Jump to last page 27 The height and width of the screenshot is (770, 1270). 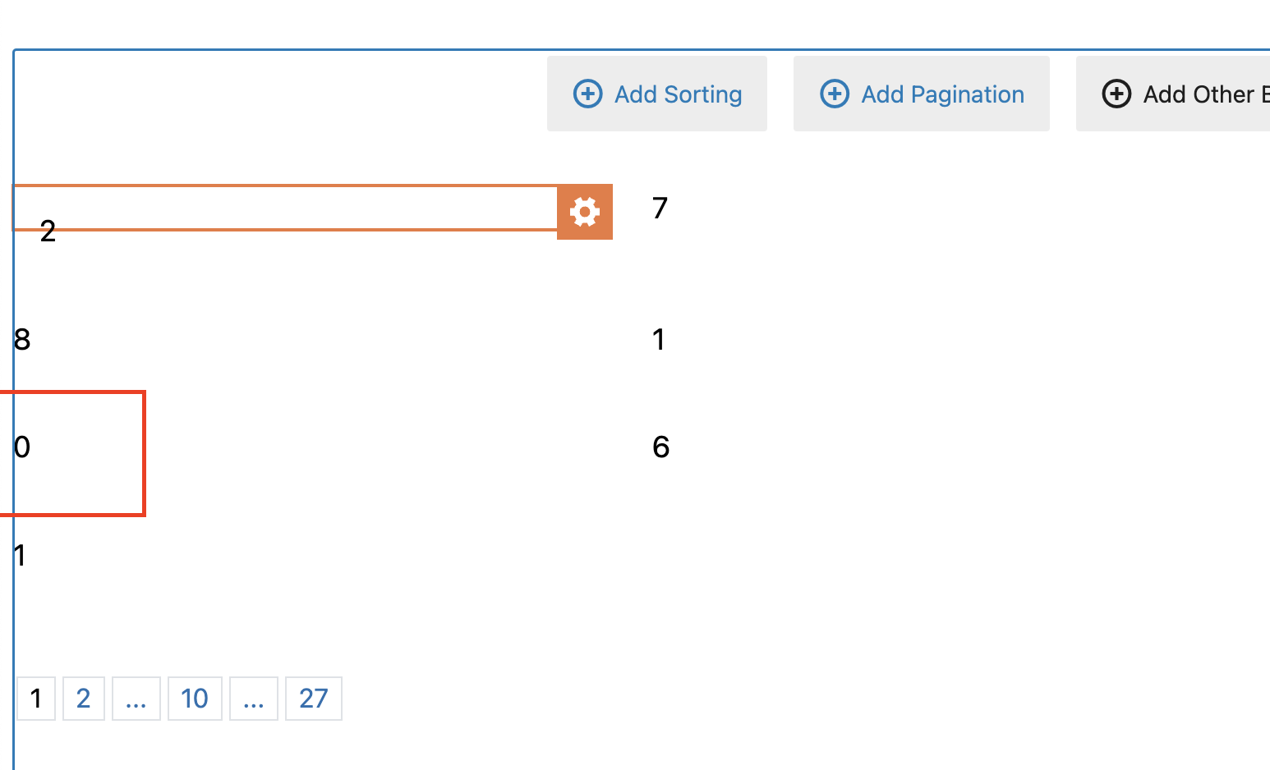coord(314,699)
